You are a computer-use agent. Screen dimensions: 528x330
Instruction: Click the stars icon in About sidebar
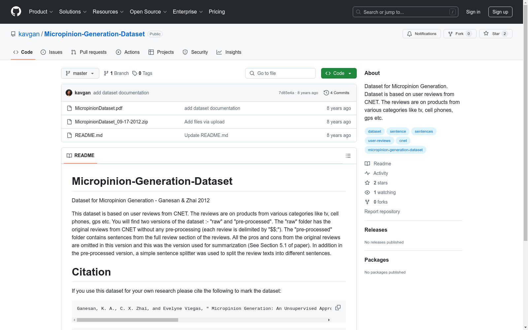[367, 183]
